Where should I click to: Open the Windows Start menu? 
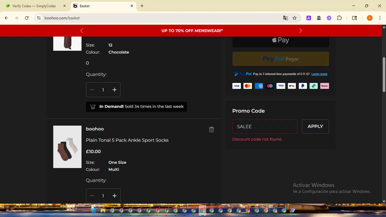(x=94, y=211)
